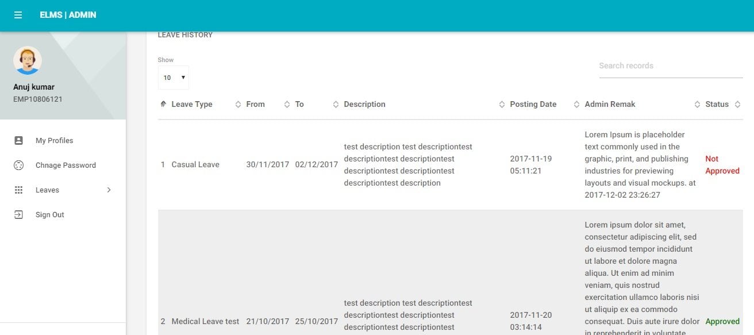Sort table by Admin Remak column
Viewport: 754px width, 335px height.
tap(610, 104)
